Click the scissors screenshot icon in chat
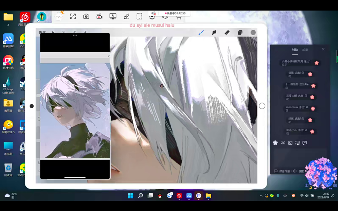The width and height of the screenshot is (338, 211). 283,143
